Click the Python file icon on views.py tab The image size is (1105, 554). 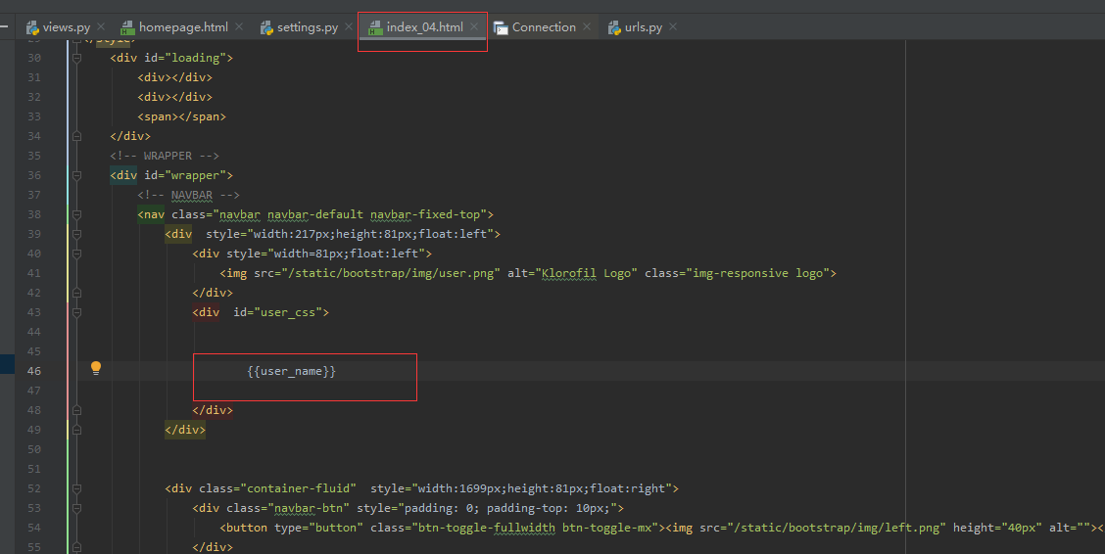point(31,27)
